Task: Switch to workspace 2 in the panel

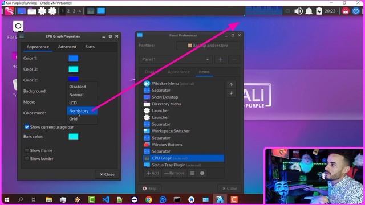Action: click(x=68, y=11)
